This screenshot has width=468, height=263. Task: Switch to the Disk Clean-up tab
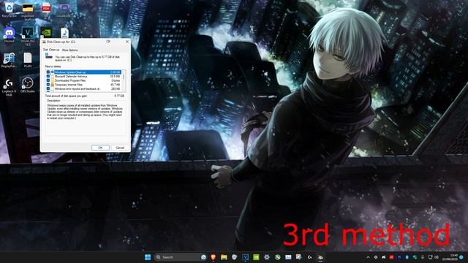click(x=51, y=50)
